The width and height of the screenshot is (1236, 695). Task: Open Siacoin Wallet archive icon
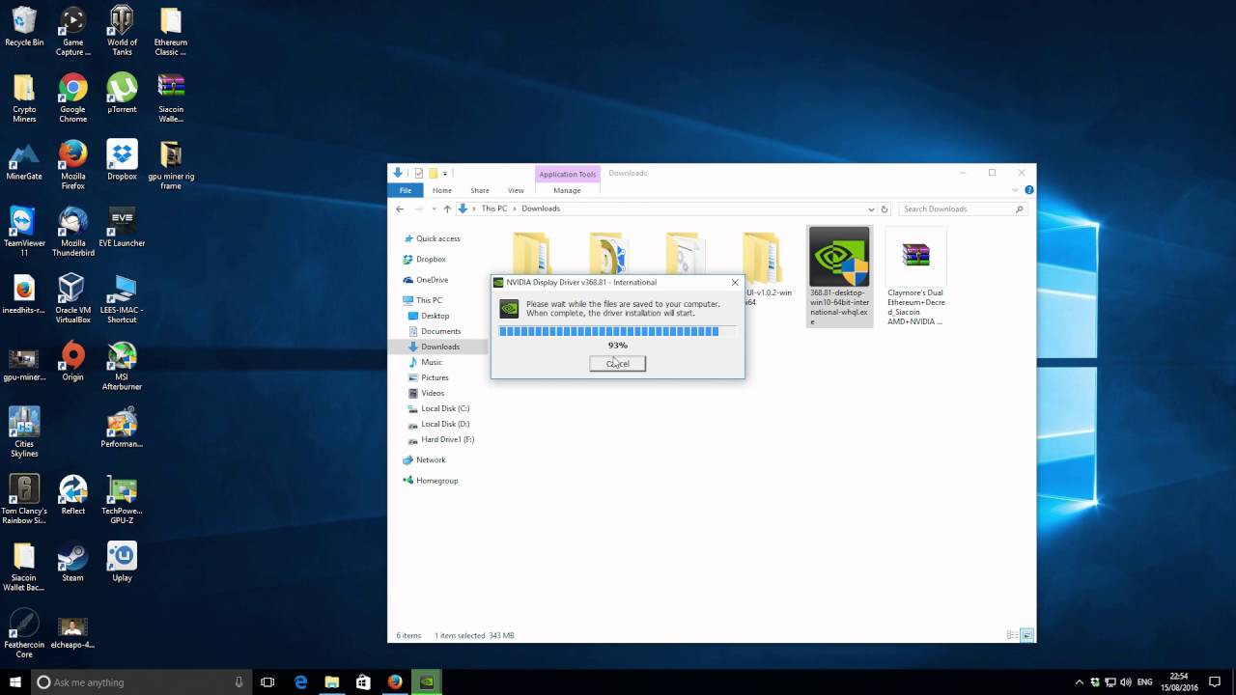[170, 97]
